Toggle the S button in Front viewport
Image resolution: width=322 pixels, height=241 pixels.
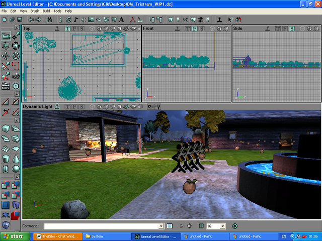[x=201, y=29]
